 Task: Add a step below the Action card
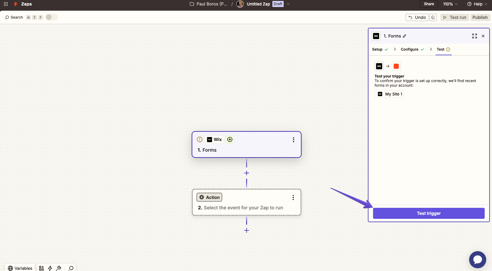246,230
